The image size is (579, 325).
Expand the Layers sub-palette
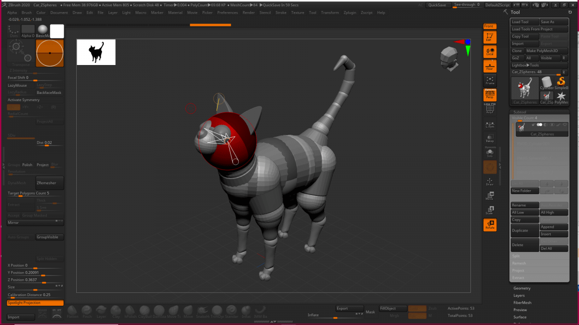point(519,296)
